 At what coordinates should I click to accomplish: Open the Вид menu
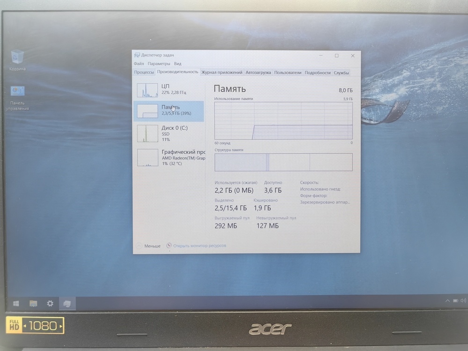click(x=177, y=64)
